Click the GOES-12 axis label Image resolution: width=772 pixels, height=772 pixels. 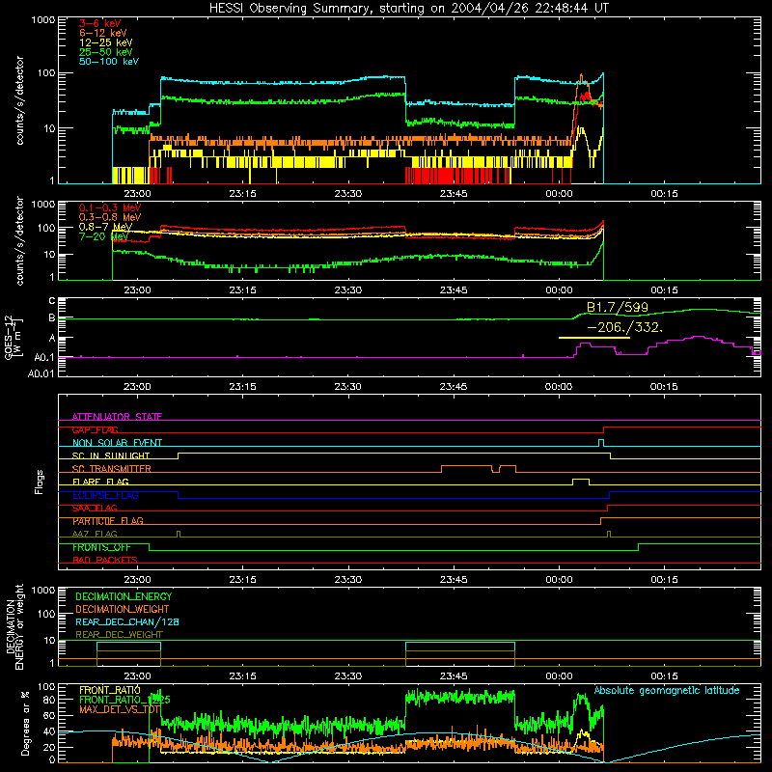click(14, 337)
